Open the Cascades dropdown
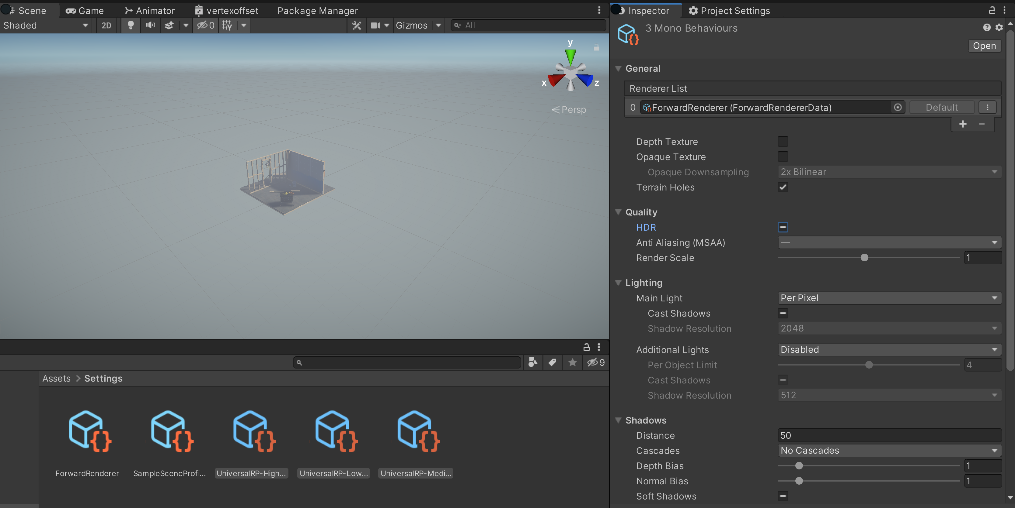 889,450
